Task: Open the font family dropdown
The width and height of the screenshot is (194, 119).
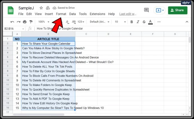Action: [99, 22]
